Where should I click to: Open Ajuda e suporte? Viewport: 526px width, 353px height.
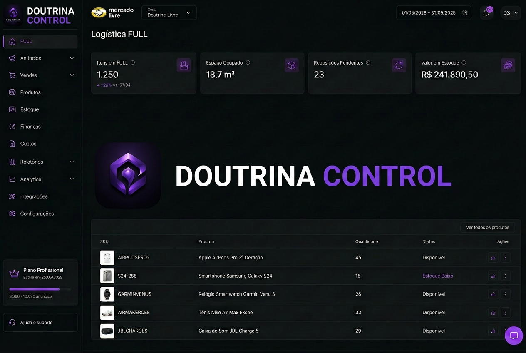tap(40, 323)
